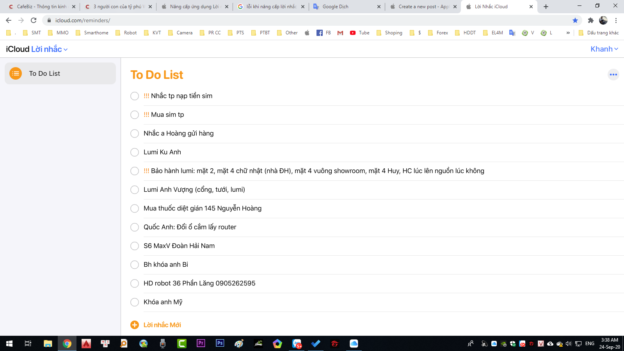Open Adobe Photoshop from the taskbar
This screenshot has width=624, height=351.
(220, 343)
